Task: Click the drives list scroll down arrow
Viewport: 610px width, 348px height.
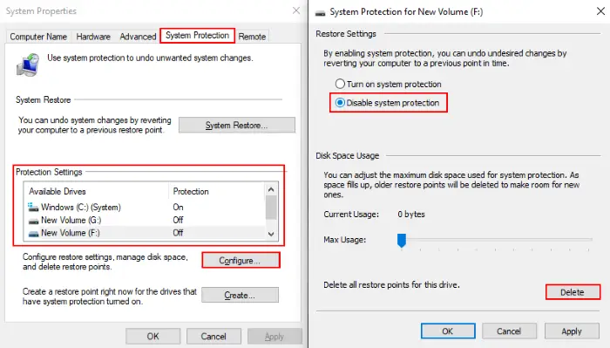Action: [x=271, y=234]
